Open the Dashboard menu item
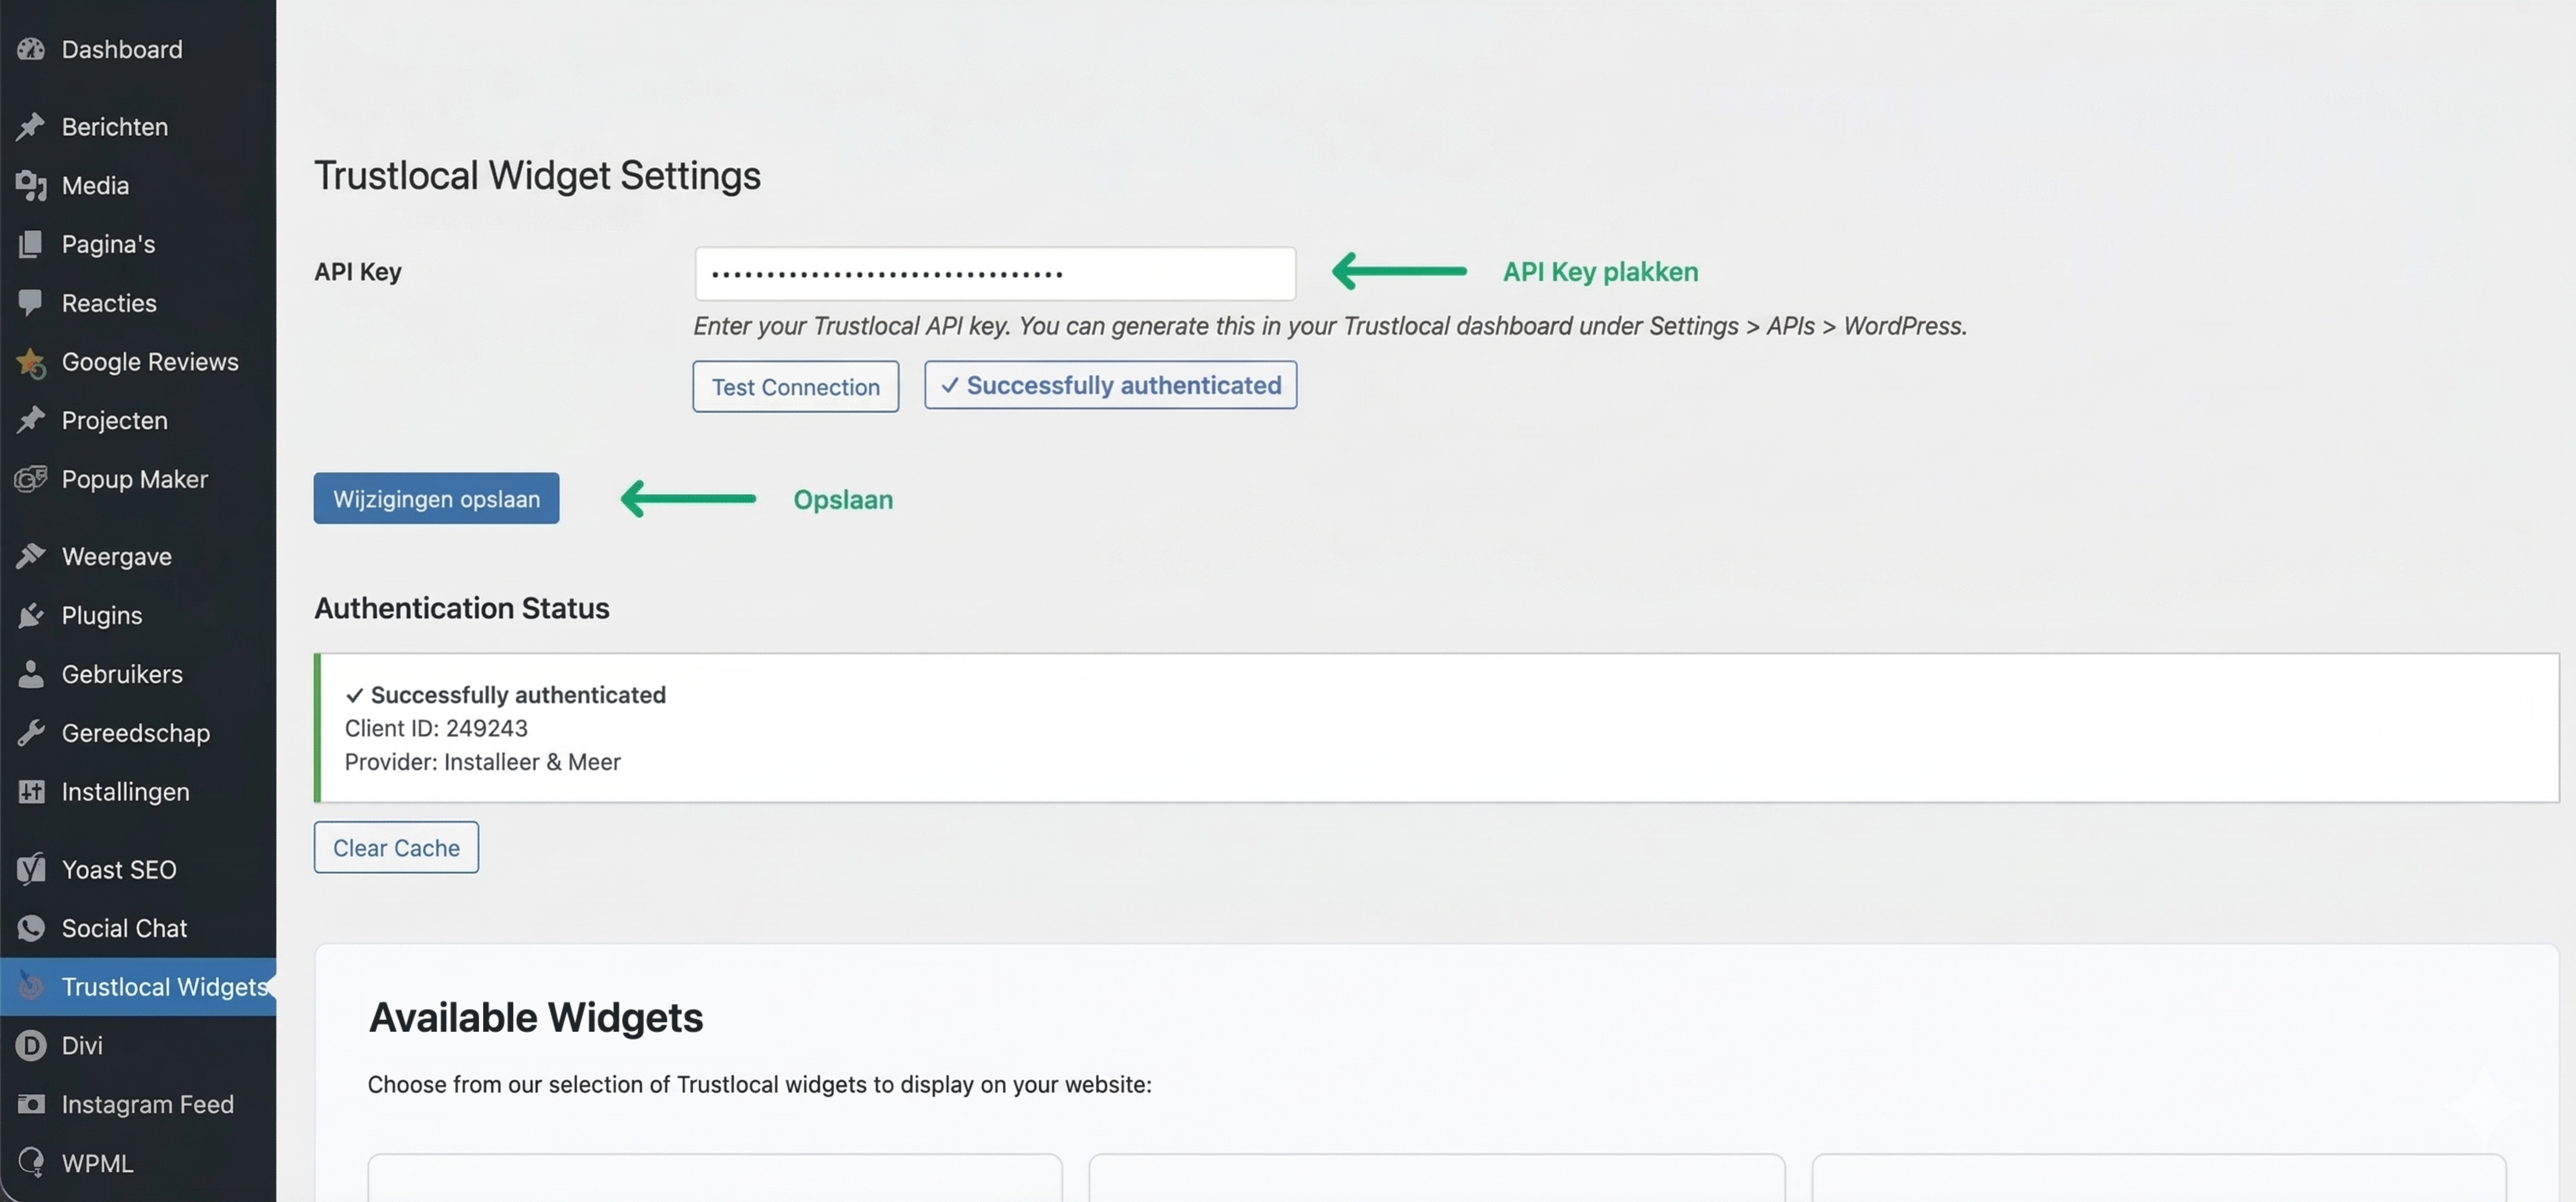The height and width of the screenshot is (1202, 2576). point(122,49)
